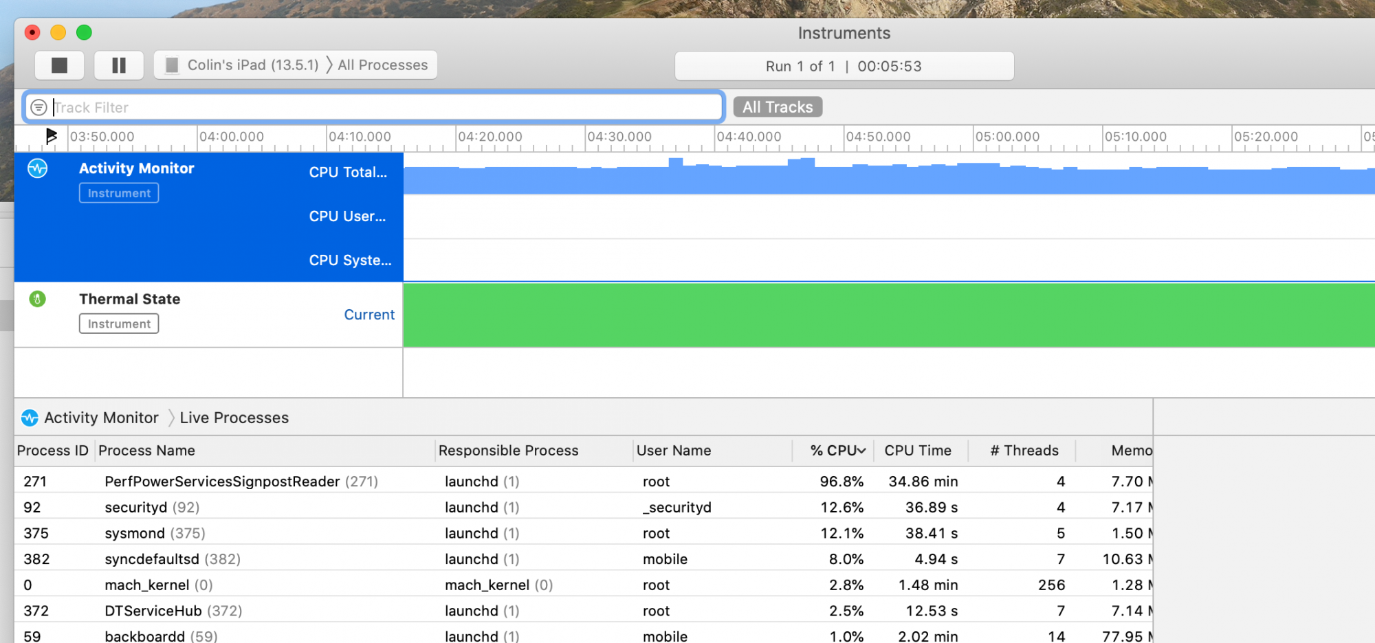This screenshot has width=1375, height=643.
Task: Click the Current thermal lane label
Action: (x=369, y=315)
